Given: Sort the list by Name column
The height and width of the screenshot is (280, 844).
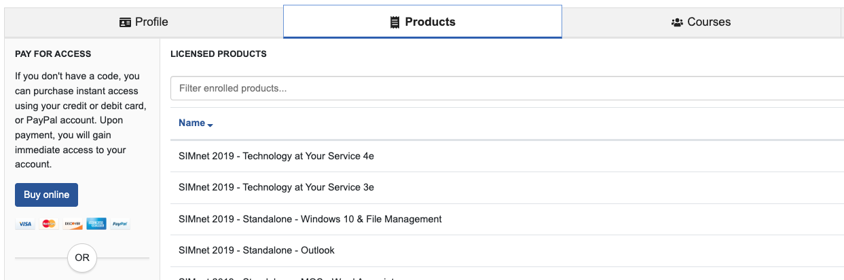Looking at the screenshot, I should pyautogui.click(x=191, y=123).
